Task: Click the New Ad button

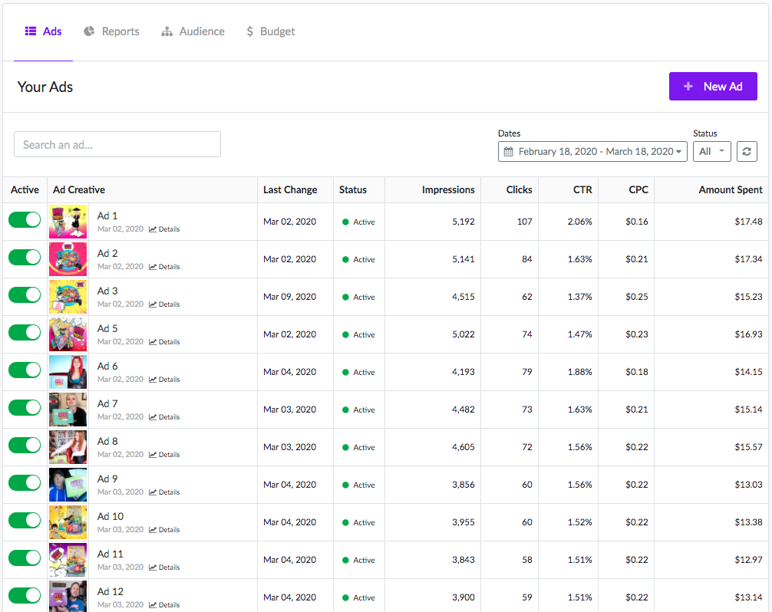Action: tap(713, 87)
